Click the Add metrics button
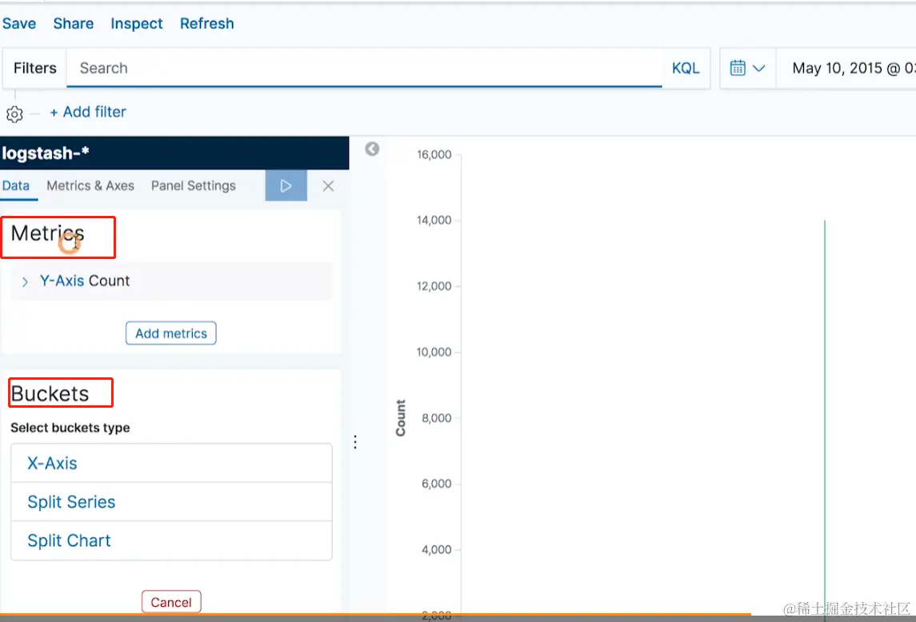Image resolution: width=916 pixels, height=622 pixels. point(171,333)
